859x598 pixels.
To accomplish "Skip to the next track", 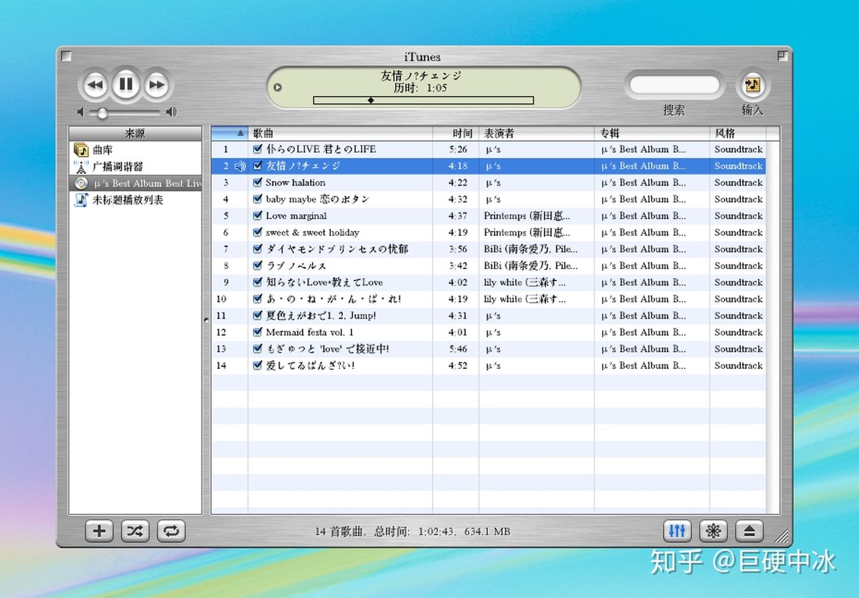I will 157,85.
